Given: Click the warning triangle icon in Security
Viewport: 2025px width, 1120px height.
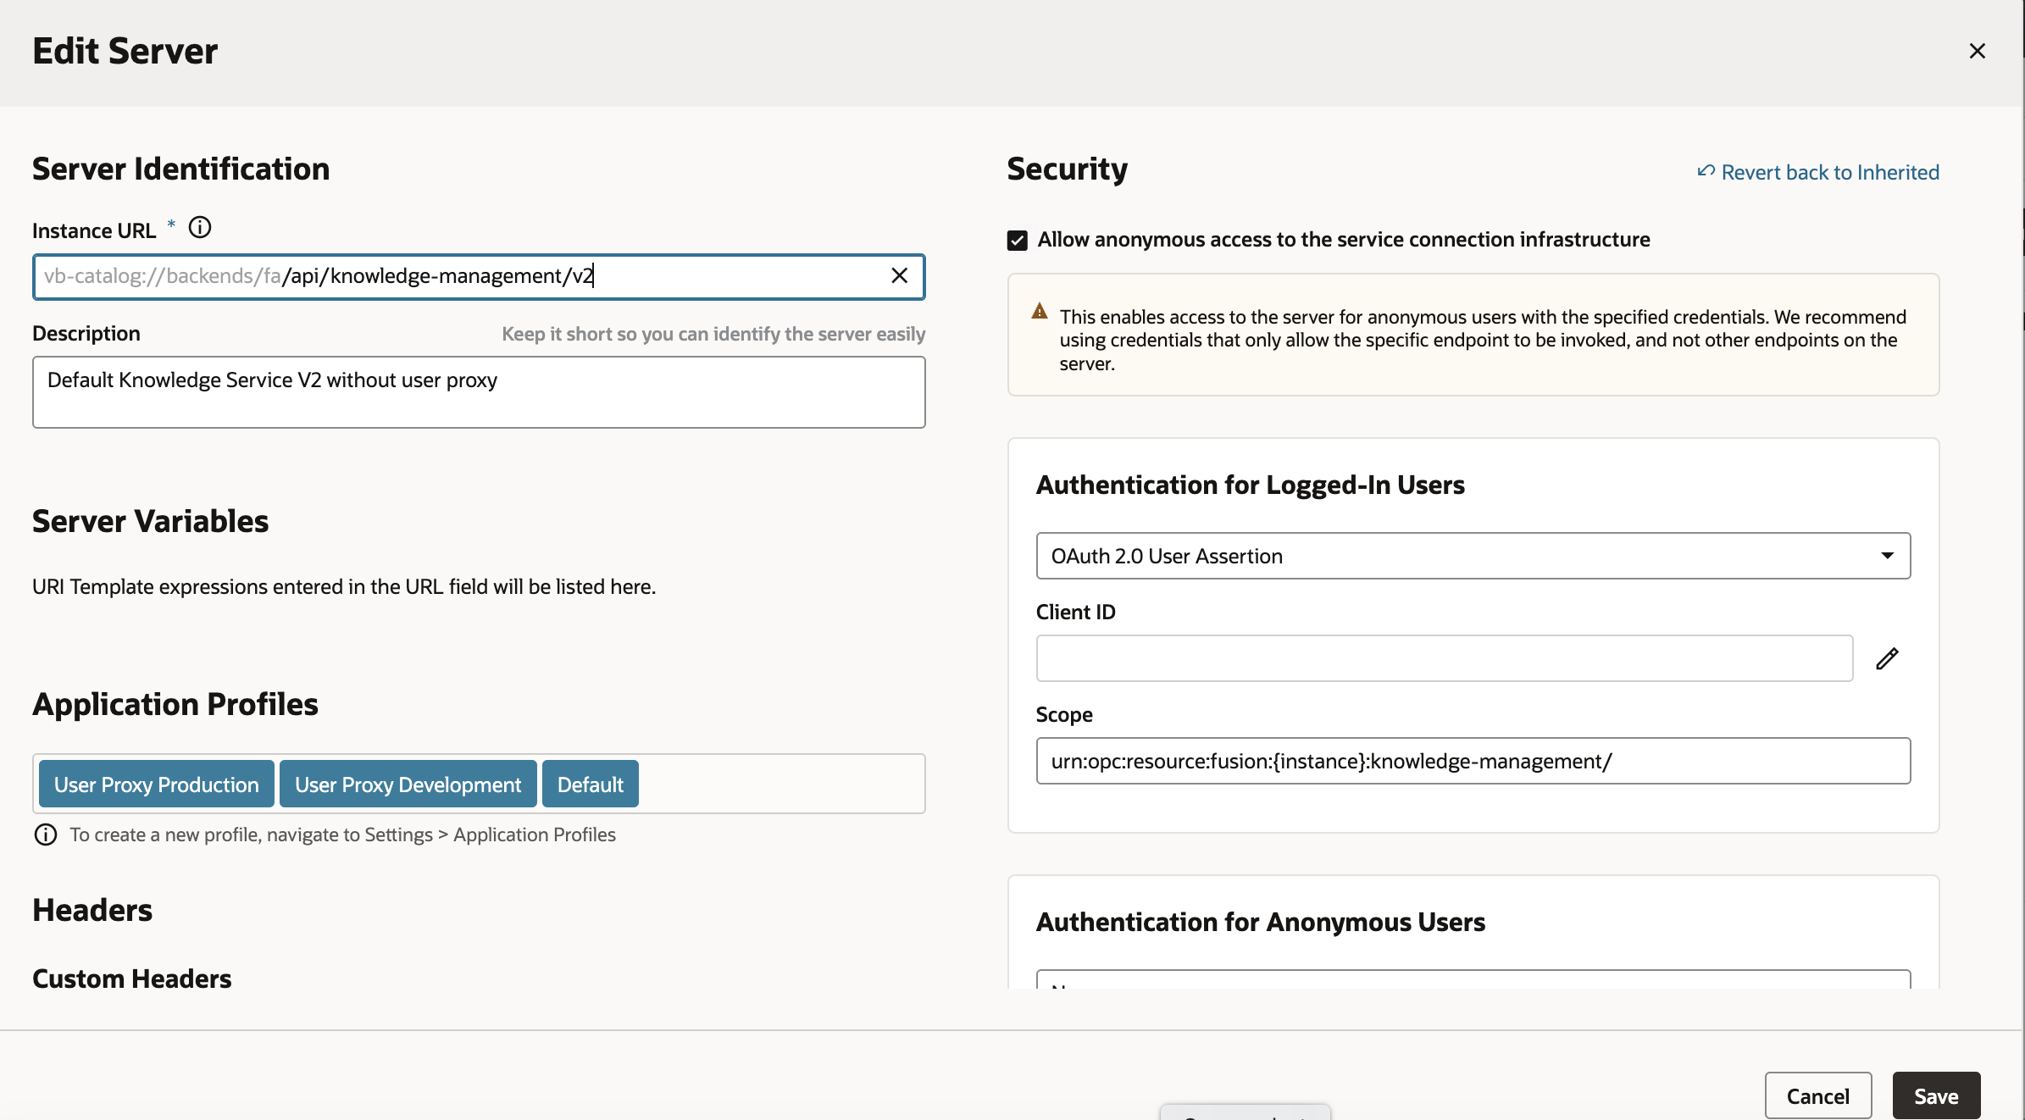Looking at the screenshot, I should tap(1040, 311).
